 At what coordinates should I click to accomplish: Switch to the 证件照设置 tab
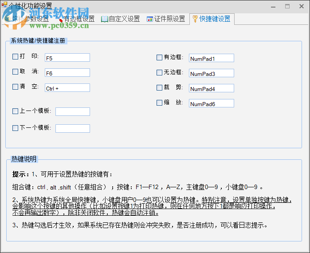(x=166, y=19)
